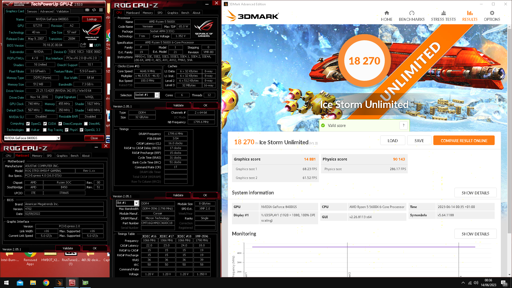Click the SAVE button in 3DMark
Screen dimensions: 512x288
point(419,141)
